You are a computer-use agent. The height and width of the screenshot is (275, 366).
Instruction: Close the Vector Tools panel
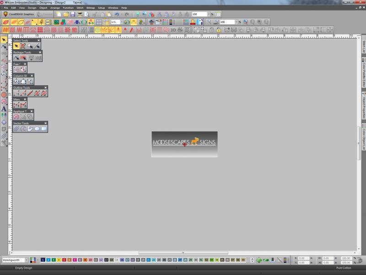(45, 123)
